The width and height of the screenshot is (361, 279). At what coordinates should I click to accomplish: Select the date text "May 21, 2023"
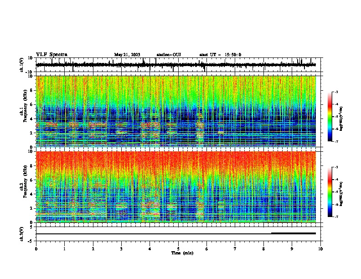(x=127, y=55)
